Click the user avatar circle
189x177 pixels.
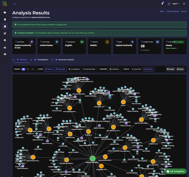[169, 4]
